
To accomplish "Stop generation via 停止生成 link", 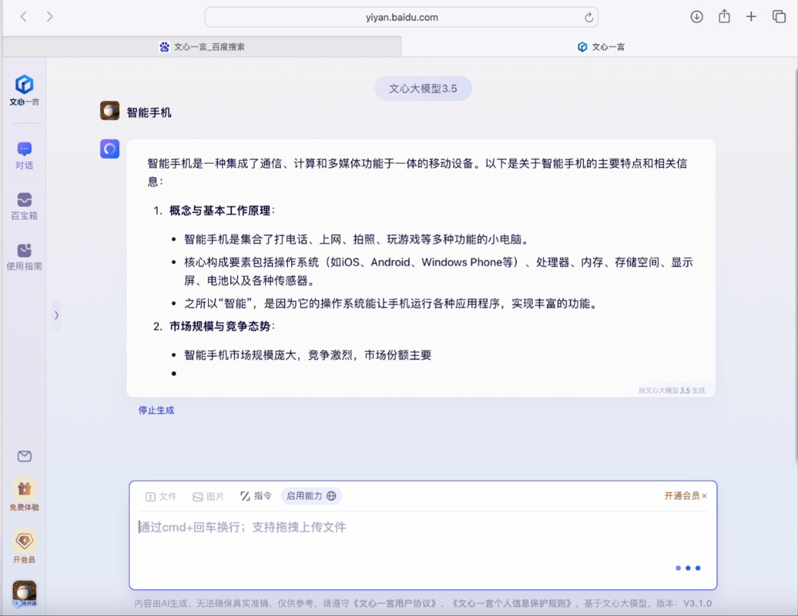I will pos(156,410).
